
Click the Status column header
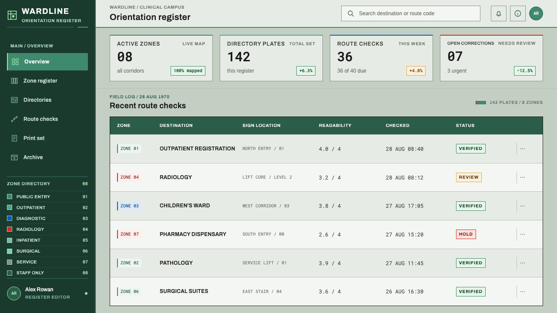coord(465,126)
